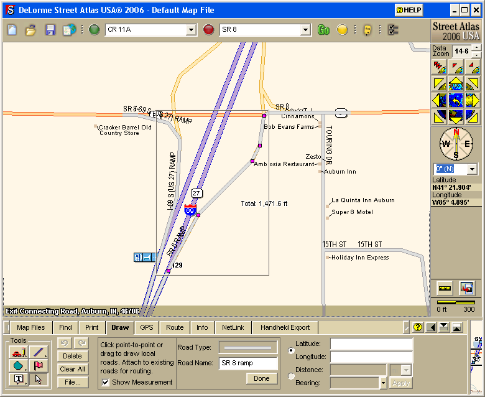Screen dimensions: 485x397
Task: Click the left-arrow panel collapse icon
Action: 431,327
